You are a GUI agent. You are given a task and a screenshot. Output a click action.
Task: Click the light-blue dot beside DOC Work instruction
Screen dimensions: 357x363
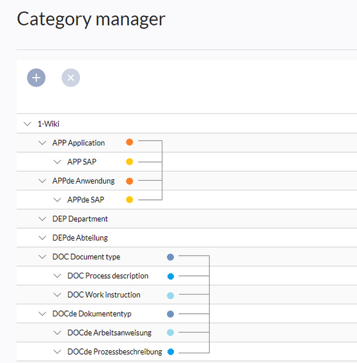(x=170, y=296)
